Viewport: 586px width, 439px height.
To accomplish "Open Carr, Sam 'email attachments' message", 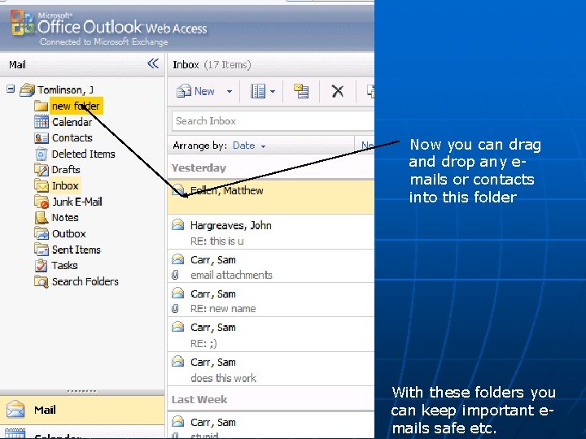I will [271, 267].
